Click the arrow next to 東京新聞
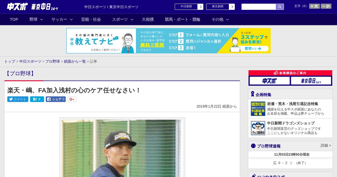Viewport: 337px width, 177px height. 232,7
